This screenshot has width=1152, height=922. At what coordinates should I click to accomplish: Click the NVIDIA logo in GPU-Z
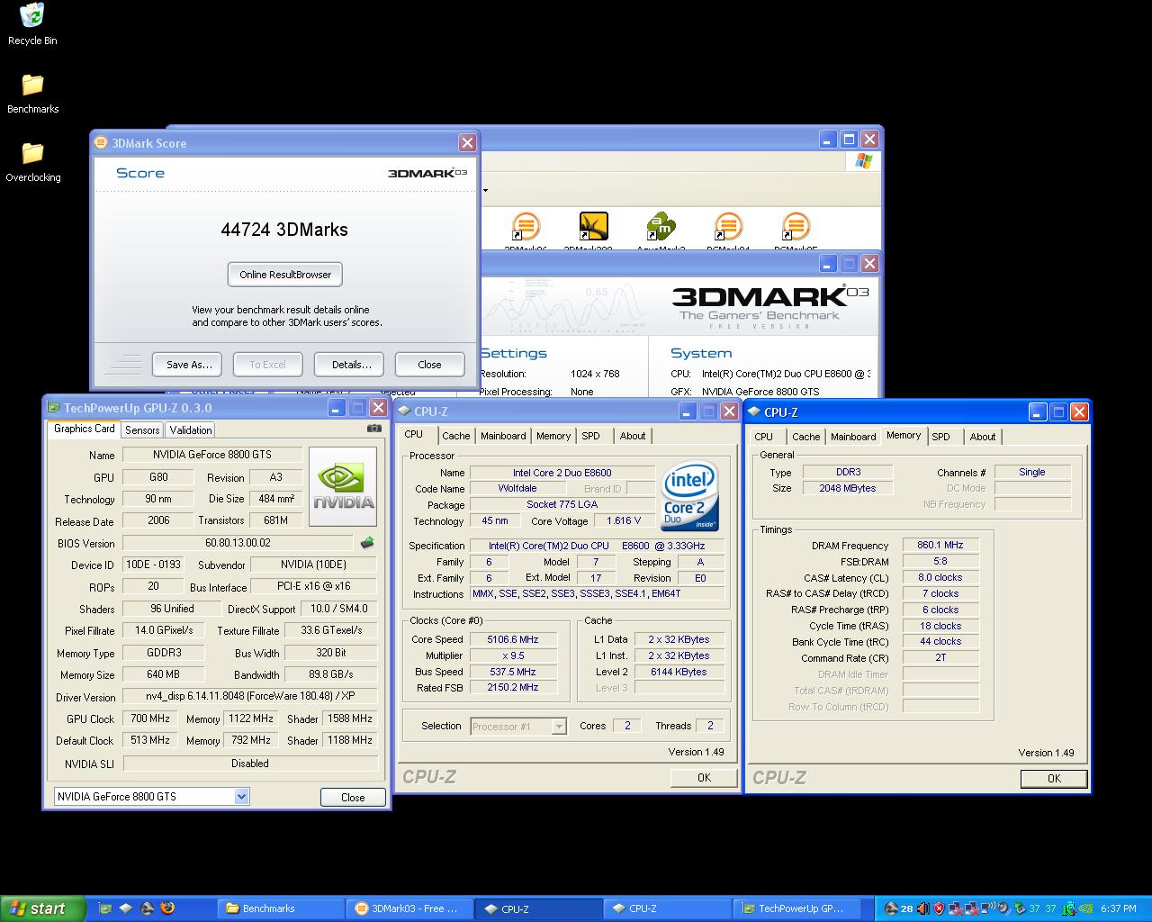click(343, 487)
